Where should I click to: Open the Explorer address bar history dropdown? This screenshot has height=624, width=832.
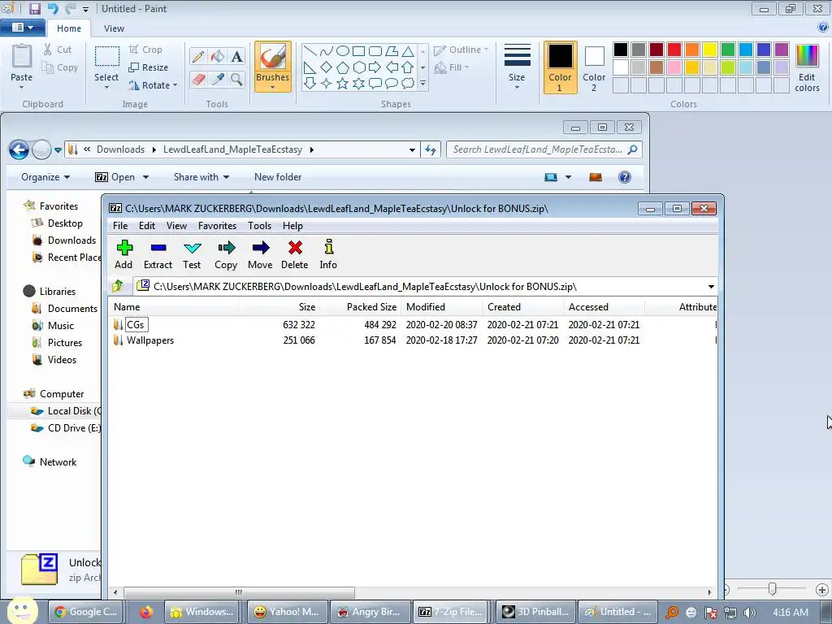click(412, 150)
